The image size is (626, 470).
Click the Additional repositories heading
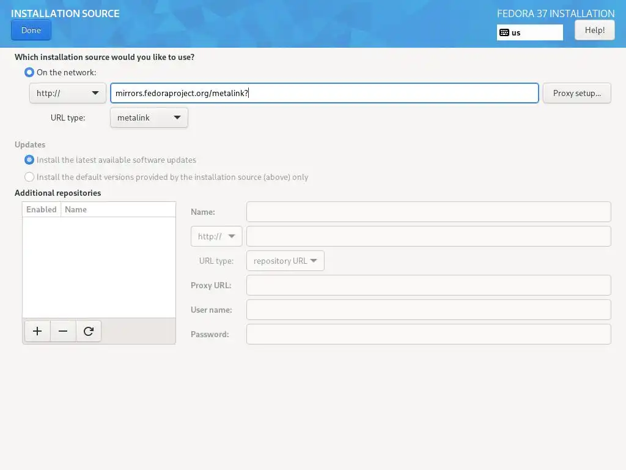tap(58, 193)
